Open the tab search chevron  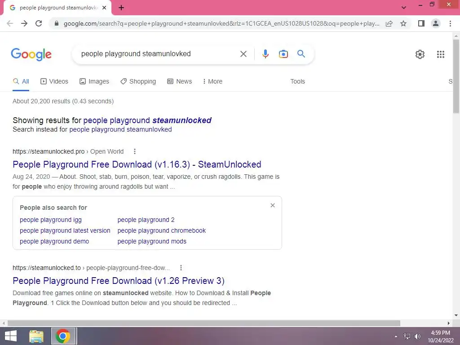404,8
